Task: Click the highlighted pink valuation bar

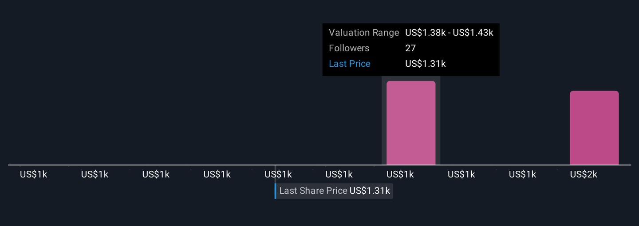Action: click(x=411, y=123)
